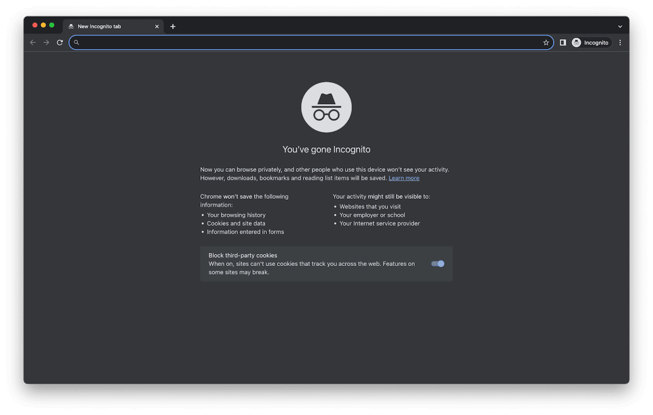The height and width of the screenshot is (415, 653).
Task: Select the New Incognito tab
Action: pyautogui.click(x=113, y=26)
